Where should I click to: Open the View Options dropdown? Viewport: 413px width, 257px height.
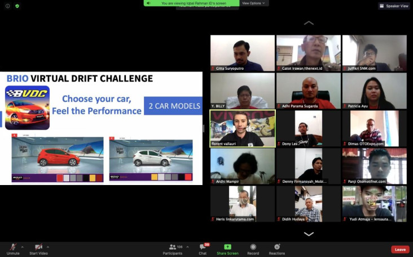click(x=254, y=3)
